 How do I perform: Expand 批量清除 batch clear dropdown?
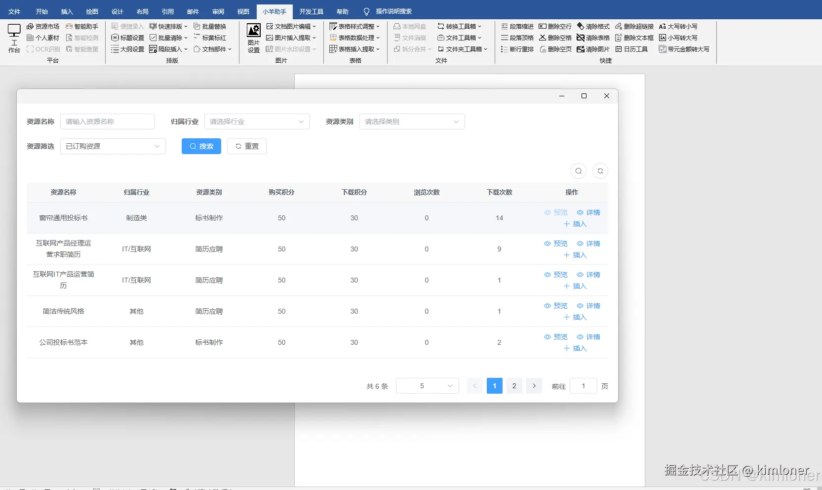[169, 38]
